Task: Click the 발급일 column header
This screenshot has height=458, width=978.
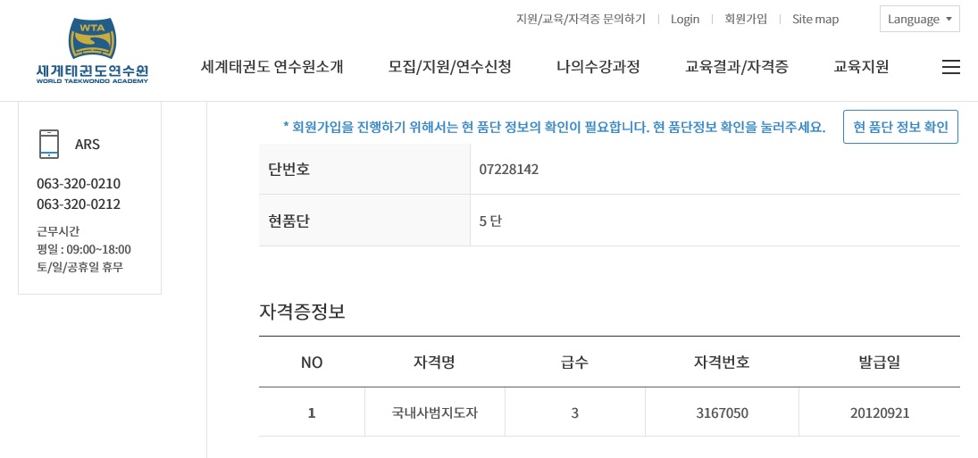Action: click(x=880, y=362)
